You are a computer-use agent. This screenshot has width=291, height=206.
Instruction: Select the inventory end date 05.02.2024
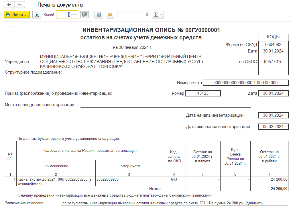(x=273, y=127)
